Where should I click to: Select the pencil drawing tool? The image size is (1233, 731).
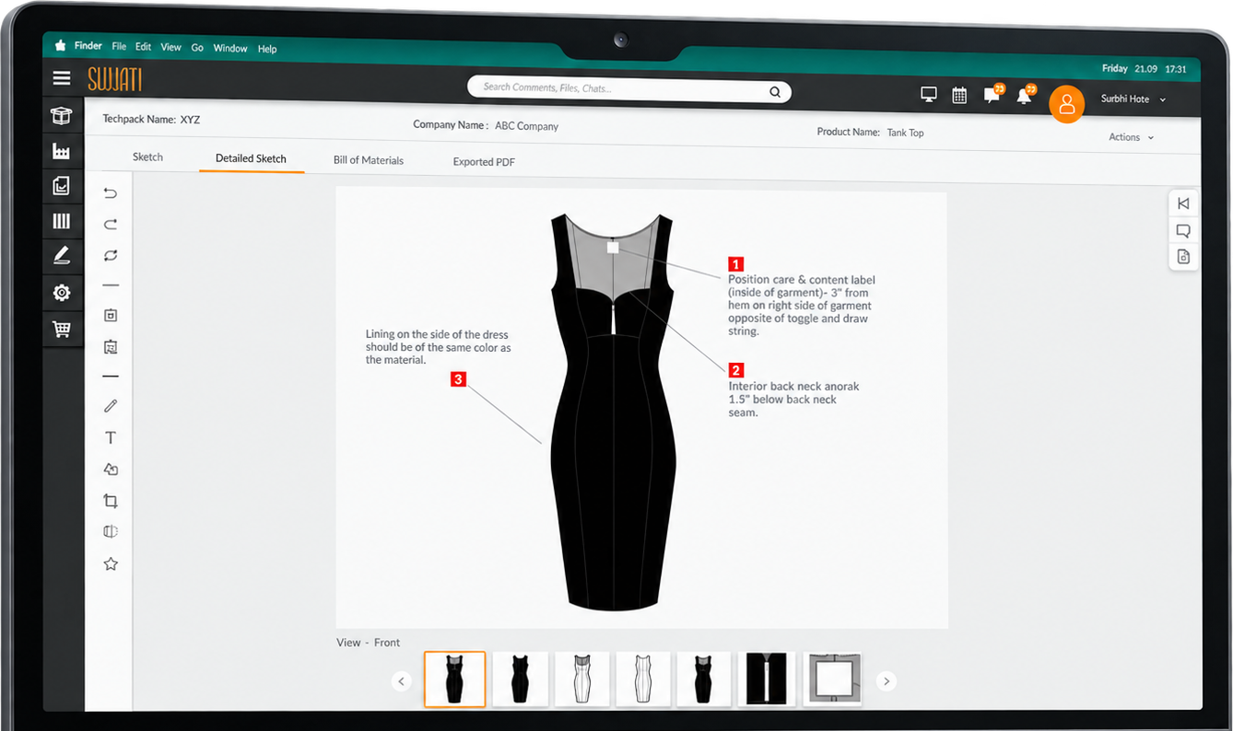pyautogui.click(x=111, y=406)
